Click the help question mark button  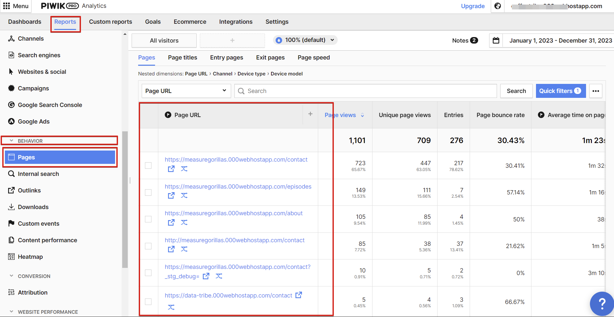[x=602, y=303]
